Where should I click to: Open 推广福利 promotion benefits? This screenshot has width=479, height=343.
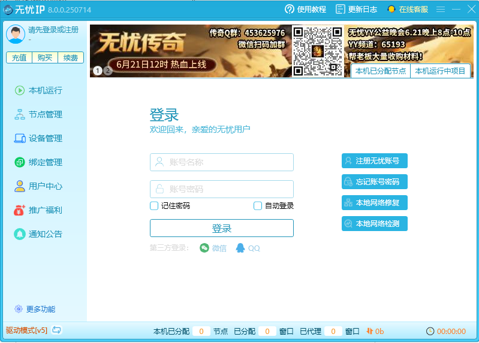tap(38, 210)
